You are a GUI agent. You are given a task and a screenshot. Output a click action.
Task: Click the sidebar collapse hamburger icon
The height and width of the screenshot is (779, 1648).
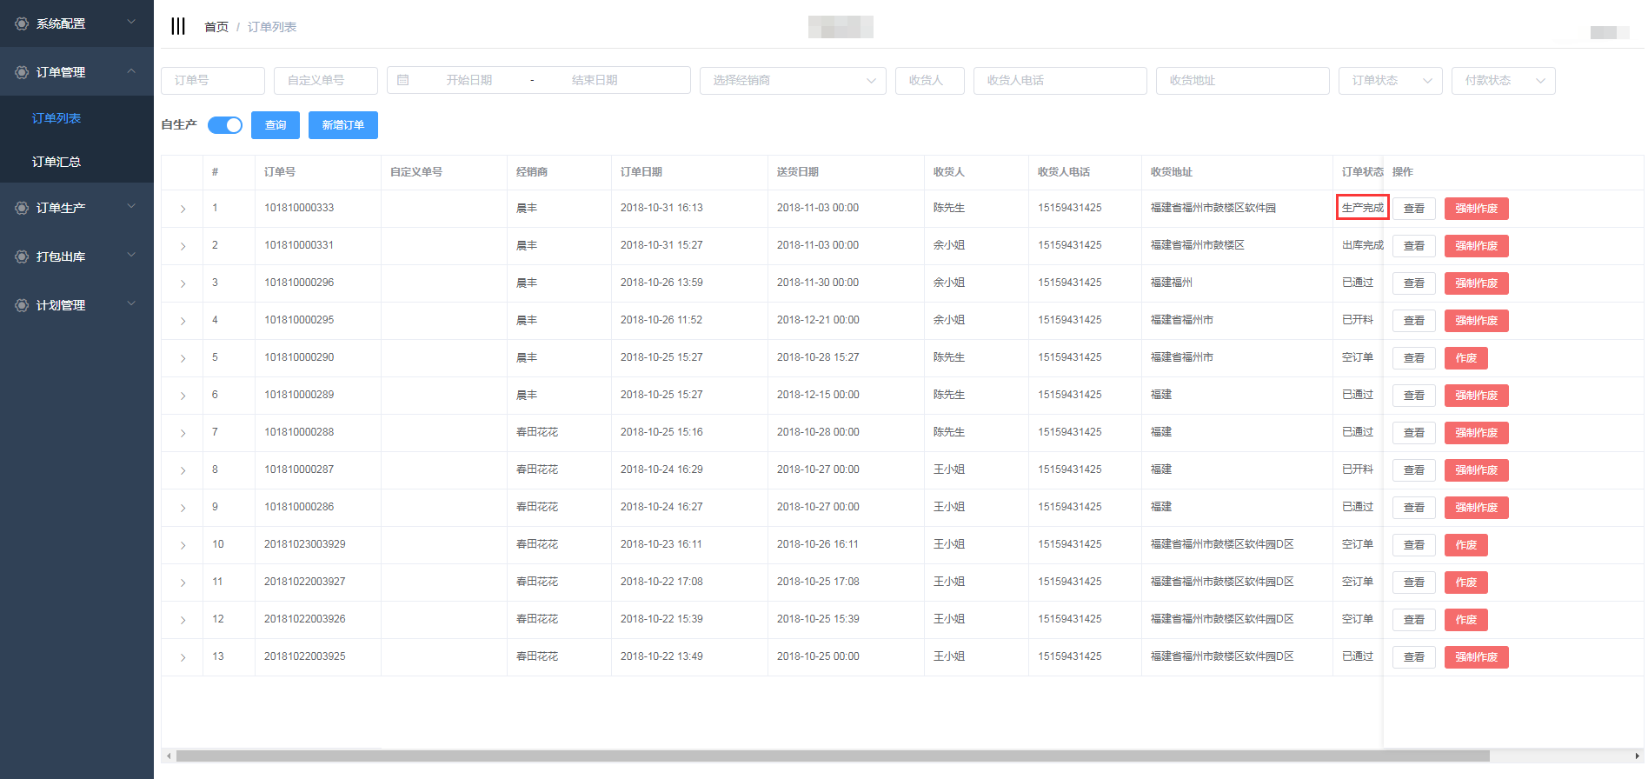pos(178,26)
